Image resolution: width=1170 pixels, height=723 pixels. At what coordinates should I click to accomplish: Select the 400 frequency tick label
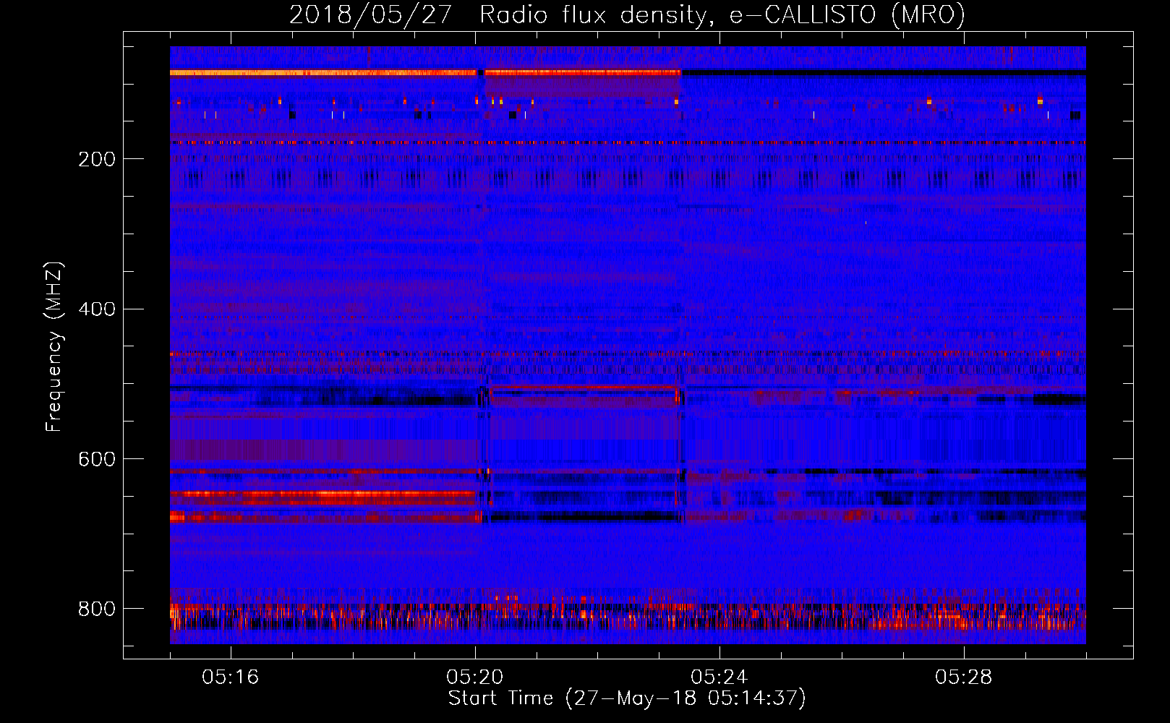click(x=97, y=309)
